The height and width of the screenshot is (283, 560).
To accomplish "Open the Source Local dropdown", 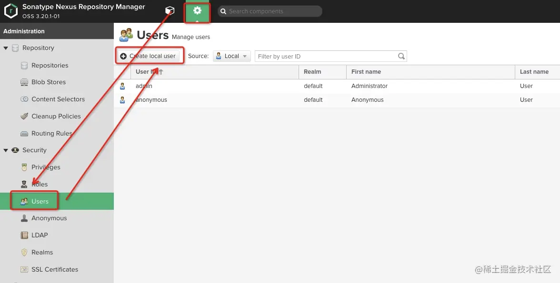I will (232, 56).
